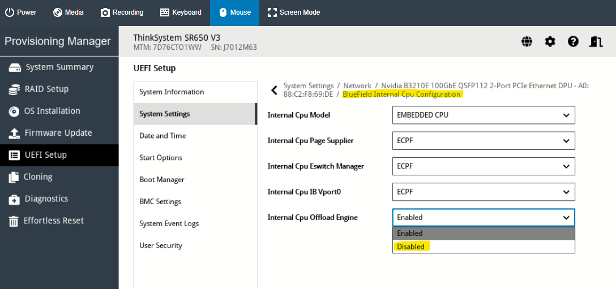Open System Event Logs section
Image resolution: width=616 pixels, height=289 pixels.
[x=195, y=224]
